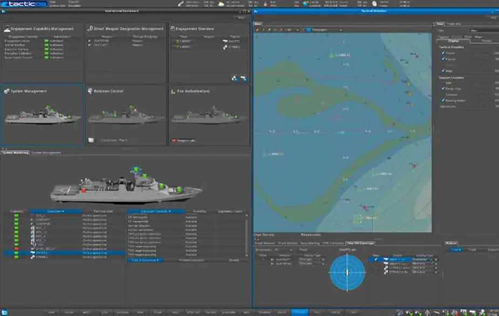Enable the Range rings checkbox

[443, 88]
